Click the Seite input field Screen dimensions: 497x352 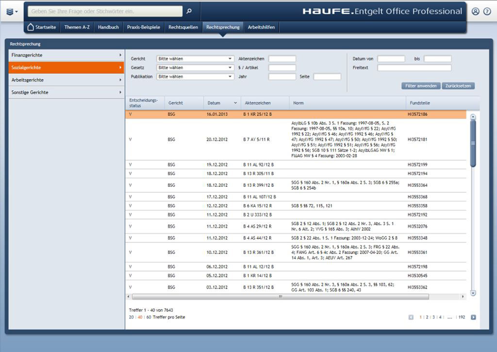(x=327, y=76)
